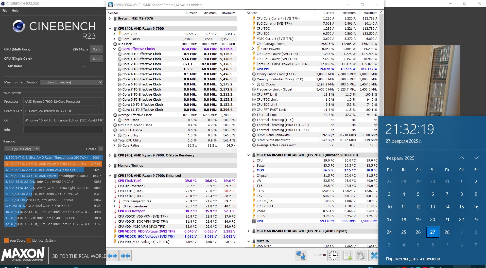486x268 pixels.
Task: Select Core i9-9880H ranking row
Action: 54,182
